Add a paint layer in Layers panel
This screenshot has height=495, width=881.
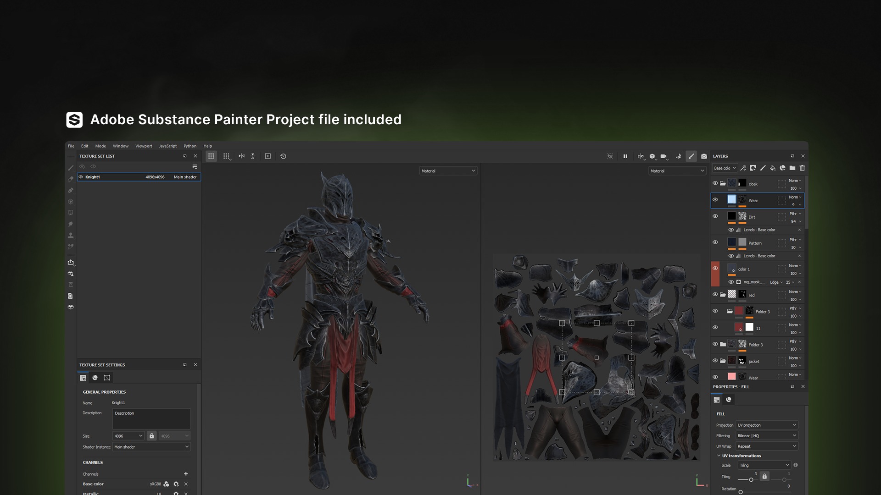click(763, 168)
